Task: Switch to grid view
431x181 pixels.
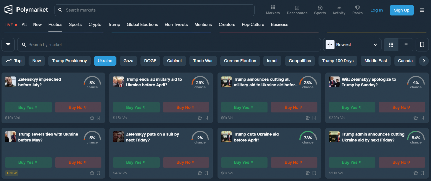Action: pos(391,44)
